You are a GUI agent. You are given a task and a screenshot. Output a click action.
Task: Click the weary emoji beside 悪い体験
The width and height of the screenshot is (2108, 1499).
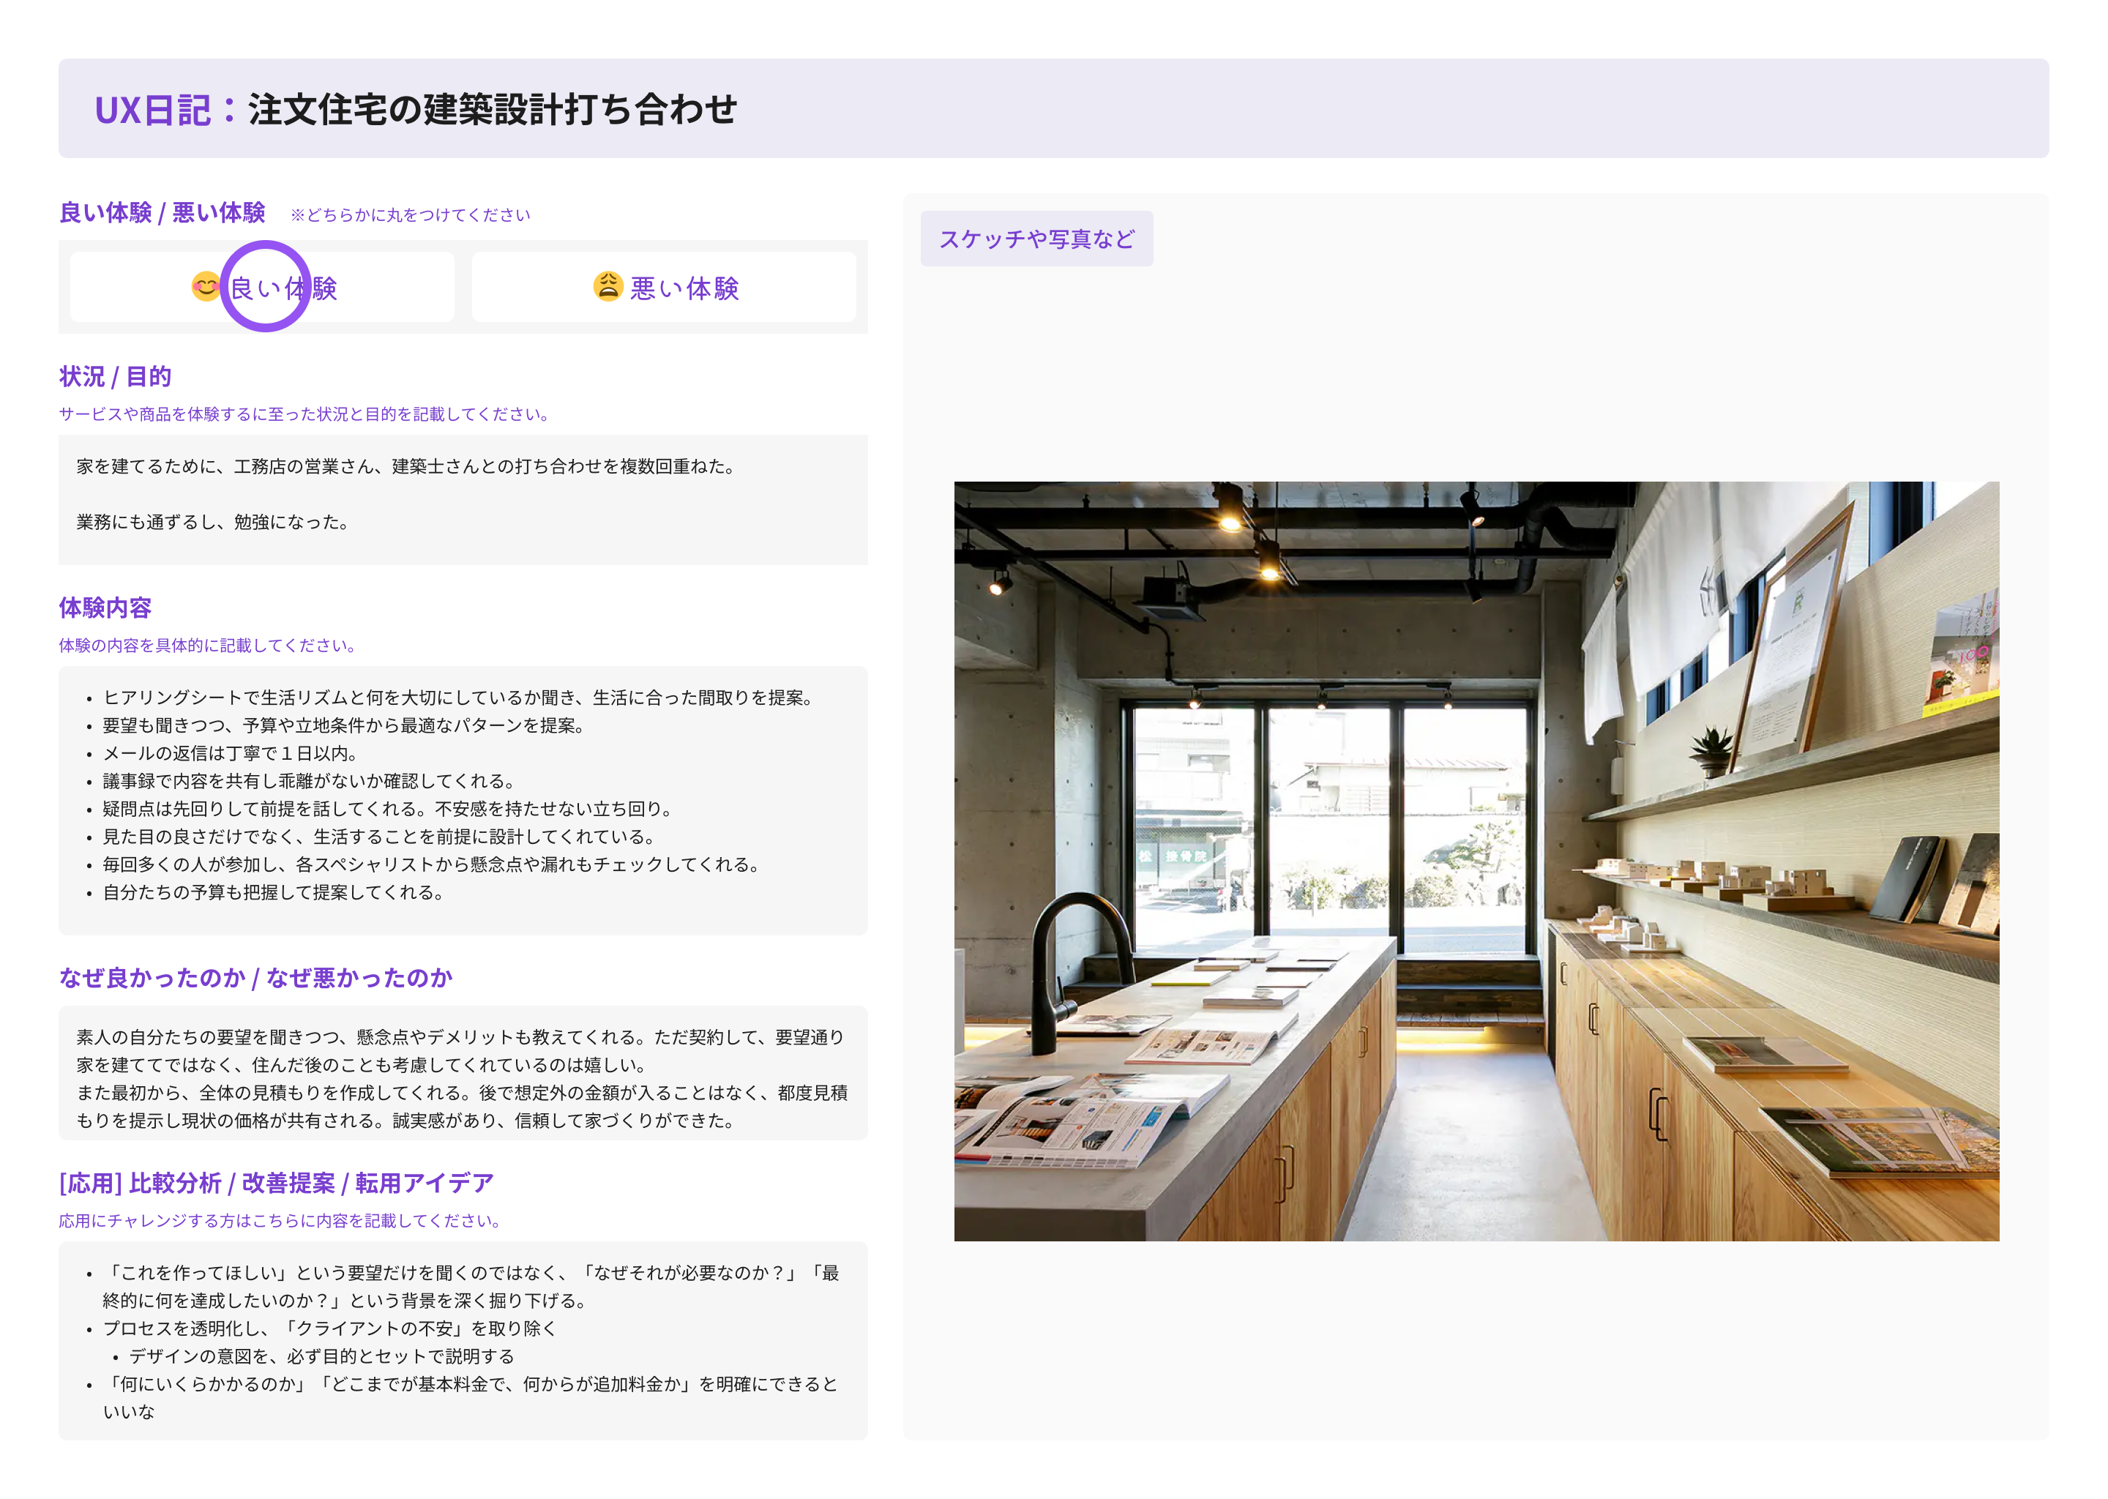click(608, 287)
